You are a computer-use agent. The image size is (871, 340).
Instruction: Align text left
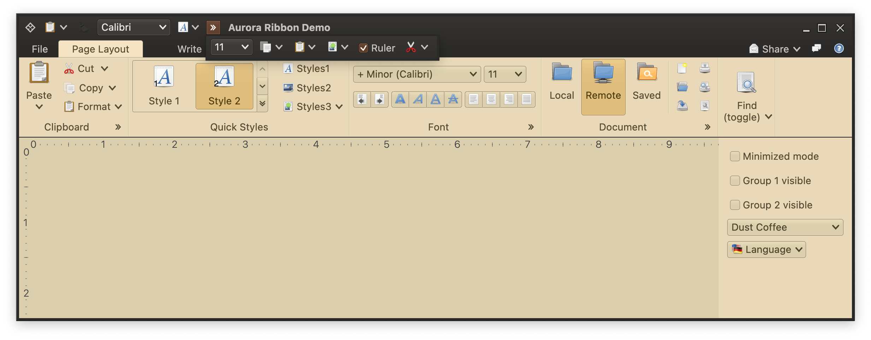(x=474, y=99)
